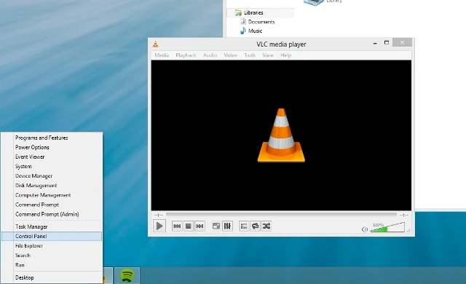This screenshot has width=466, height=284.
Task: Open the Media menu in VLC
Action: (x=162, y=55)
